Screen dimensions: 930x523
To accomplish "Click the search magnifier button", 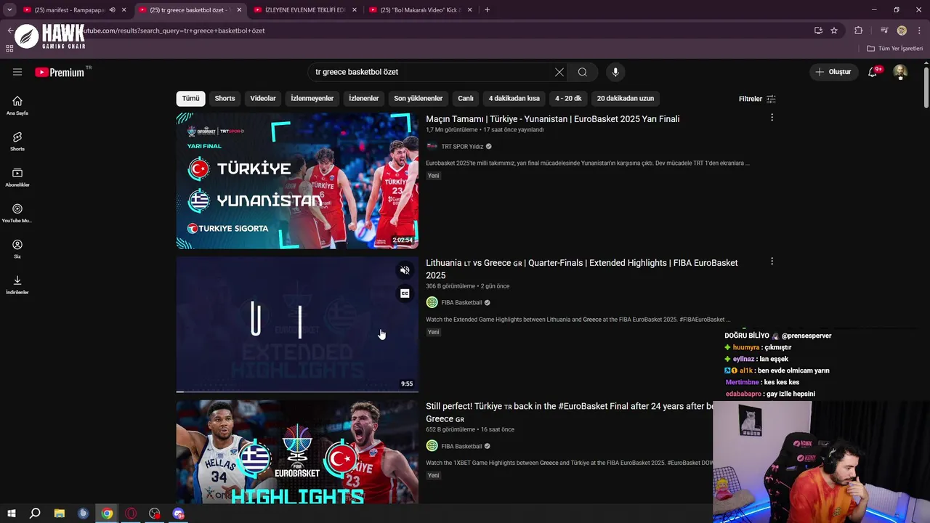I will click(x=582, y=72).
